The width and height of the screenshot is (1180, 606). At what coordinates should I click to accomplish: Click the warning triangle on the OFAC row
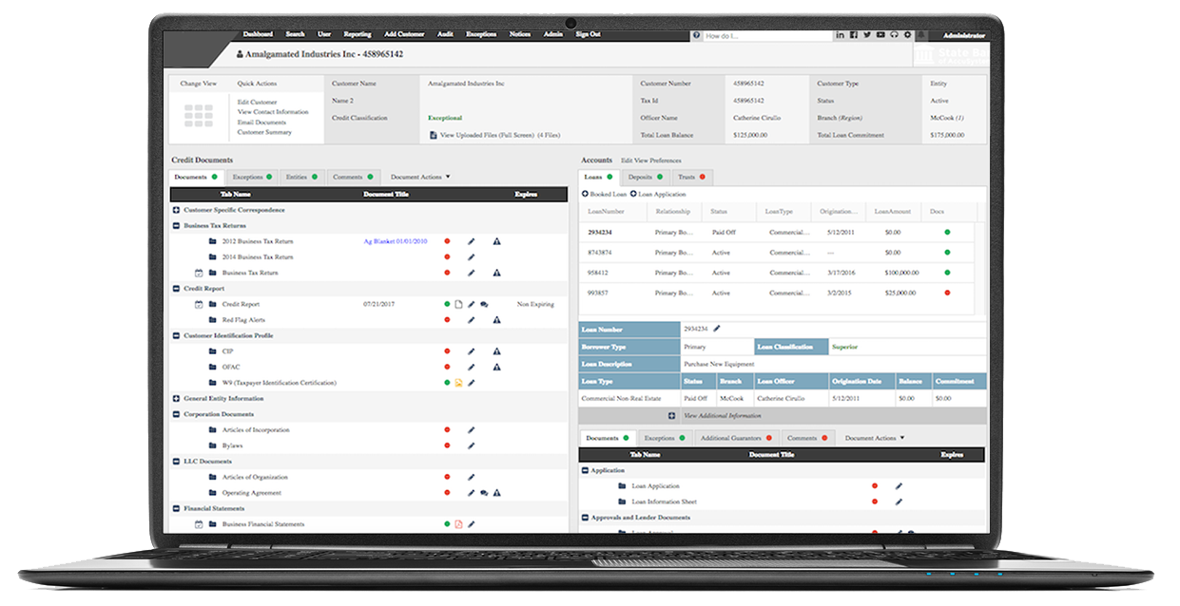[496, 368]
